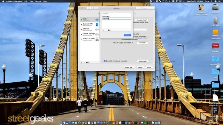
Task: Open the Apple menu
Action: click(3, 1)
